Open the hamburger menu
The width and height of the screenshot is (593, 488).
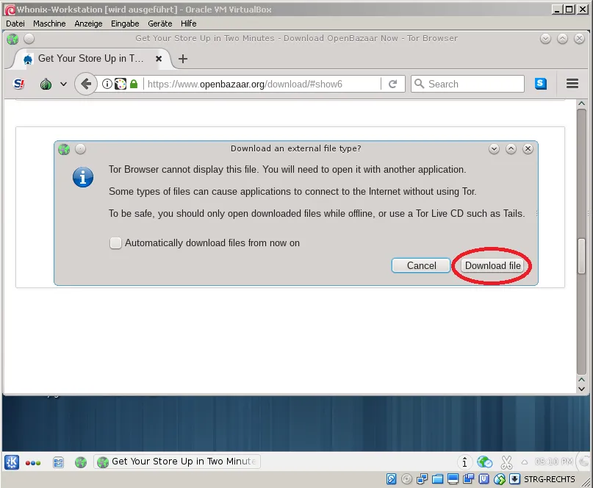(572, 84)
